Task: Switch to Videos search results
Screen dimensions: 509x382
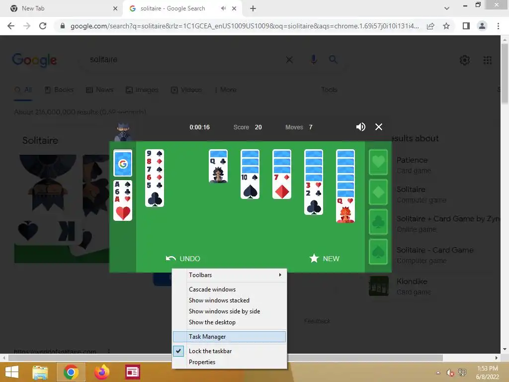Action: pos(186,90)
